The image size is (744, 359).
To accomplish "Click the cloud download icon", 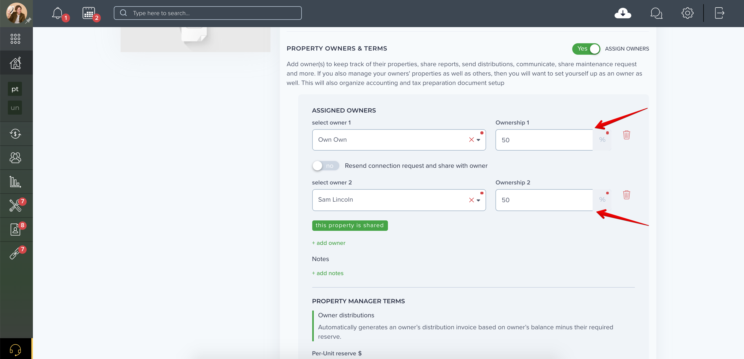I will tap(623, 13).
